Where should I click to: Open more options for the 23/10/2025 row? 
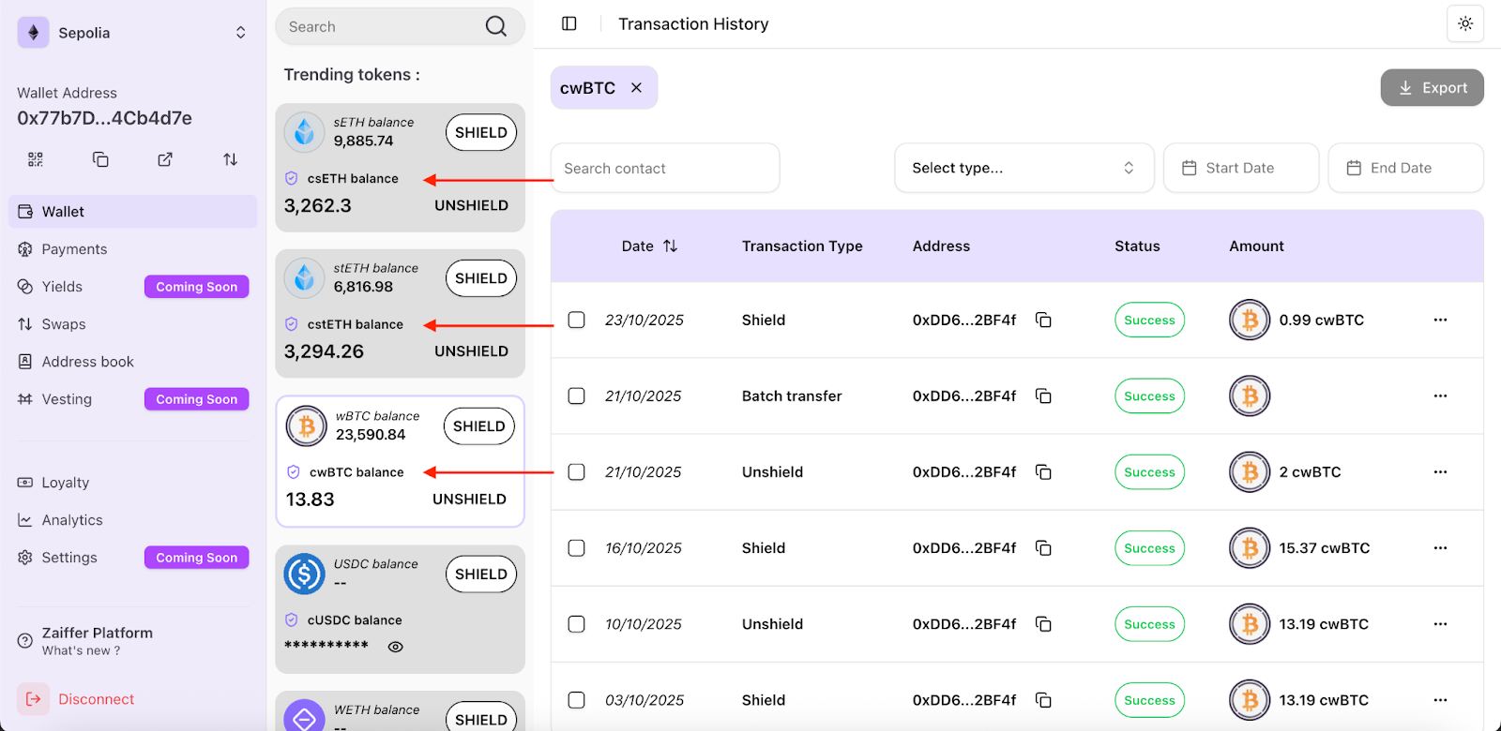[1440, 320]
